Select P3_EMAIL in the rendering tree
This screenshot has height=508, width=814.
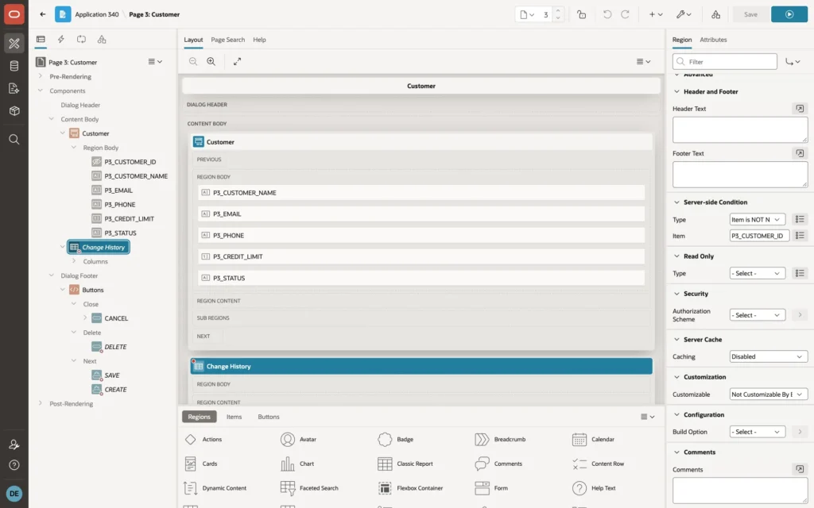pos(118,190)
